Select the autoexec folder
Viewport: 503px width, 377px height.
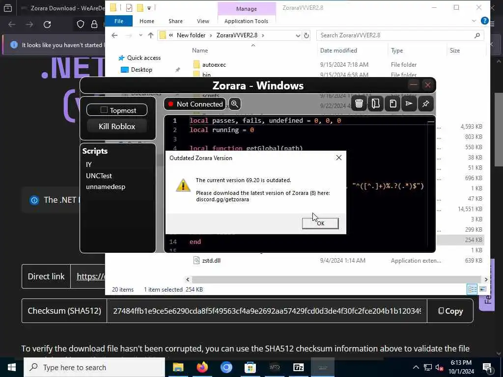(x=214, y=65)
